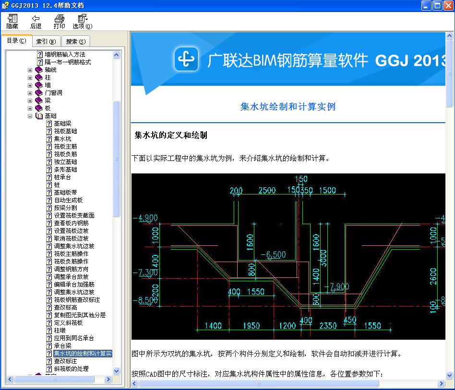Switch to the 搜索 (Search) tab
Viewport: 455px width, 390px height.
pyautogui.click(x=76, y=41)
